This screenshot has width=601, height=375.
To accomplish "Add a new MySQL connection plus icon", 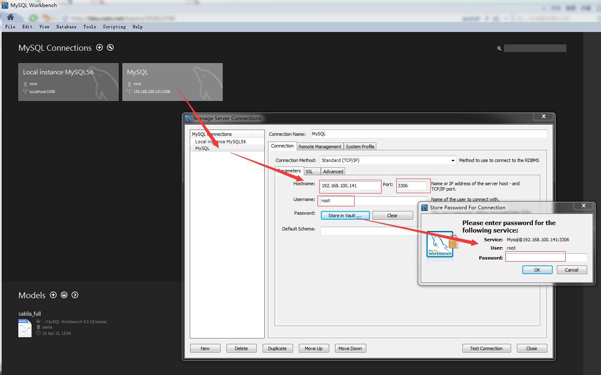I will (99, 47).
